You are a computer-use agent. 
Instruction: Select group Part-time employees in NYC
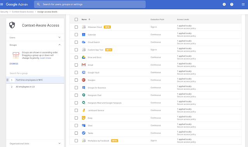click(x=35, y=80)
